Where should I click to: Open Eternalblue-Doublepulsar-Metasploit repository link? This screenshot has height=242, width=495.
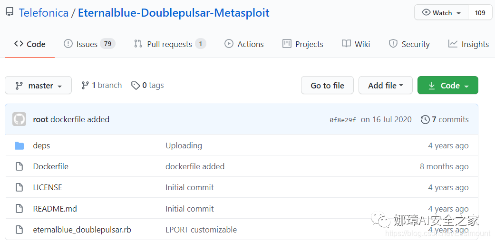(174, 13)
